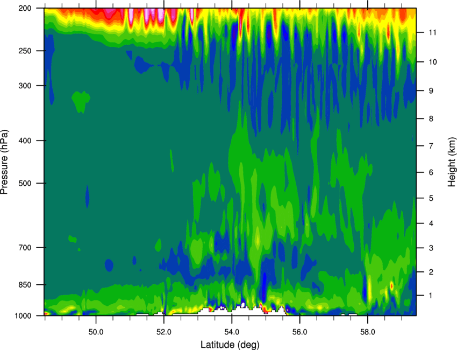Viewport: 457px width, 350px height.
Task: Select the 500 pressure tick label
Action: pos(25,183)
